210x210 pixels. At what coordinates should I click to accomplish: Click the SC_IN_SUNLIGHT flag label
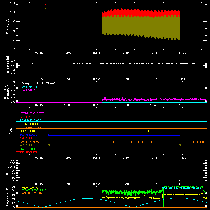tap(30, 124)
